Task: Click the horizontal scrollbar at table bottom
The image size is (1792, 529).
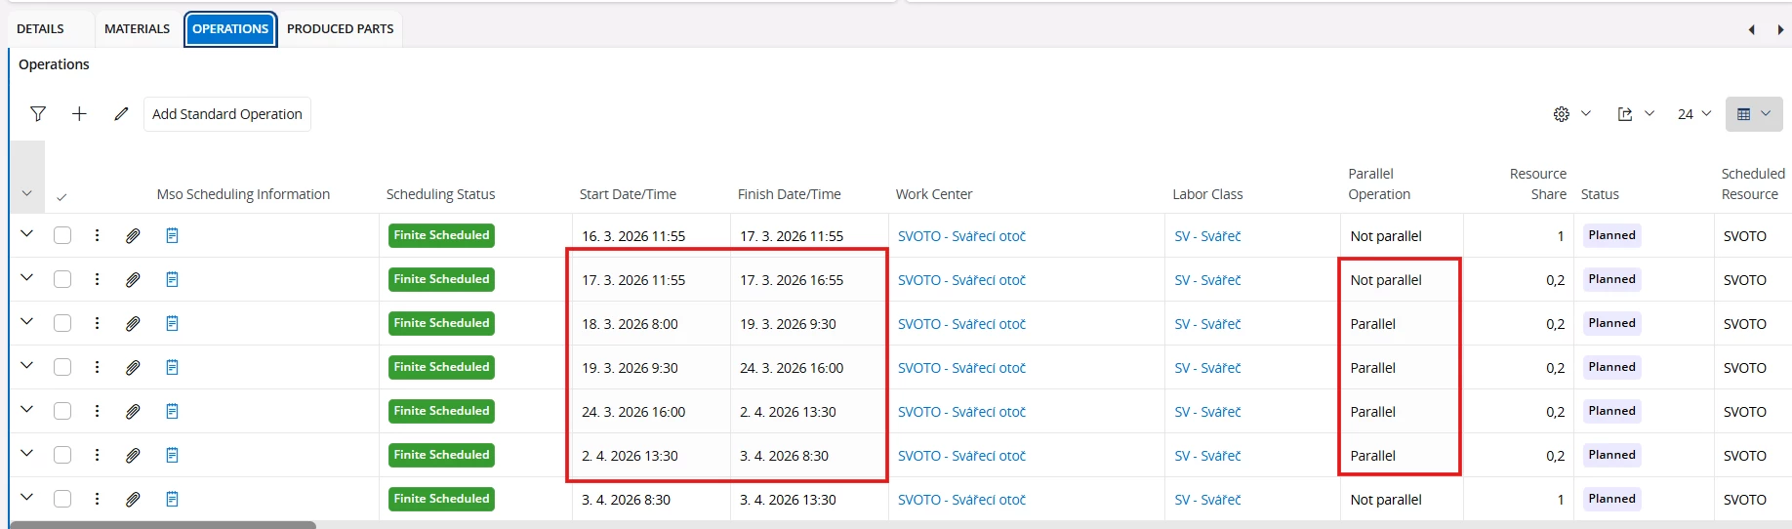Action: pyautogui.click(x=163, y=525)
